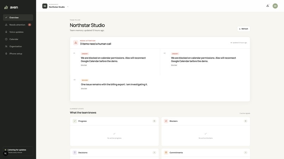Click the aven logo

click(11, 7)
